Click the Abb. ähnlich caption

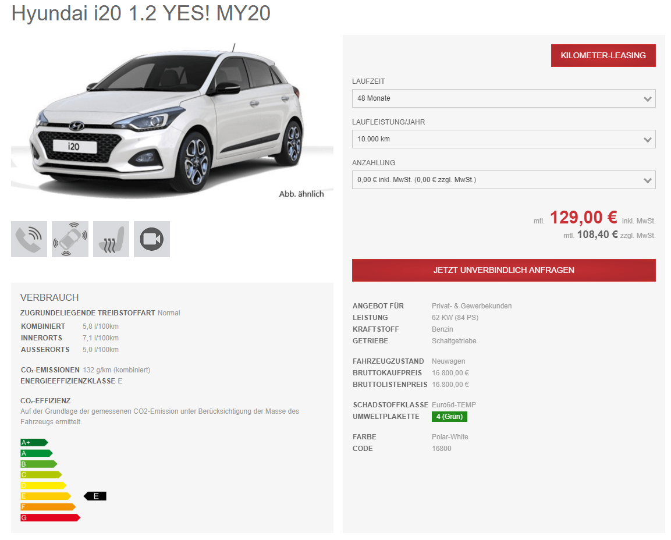pos(301,194)
